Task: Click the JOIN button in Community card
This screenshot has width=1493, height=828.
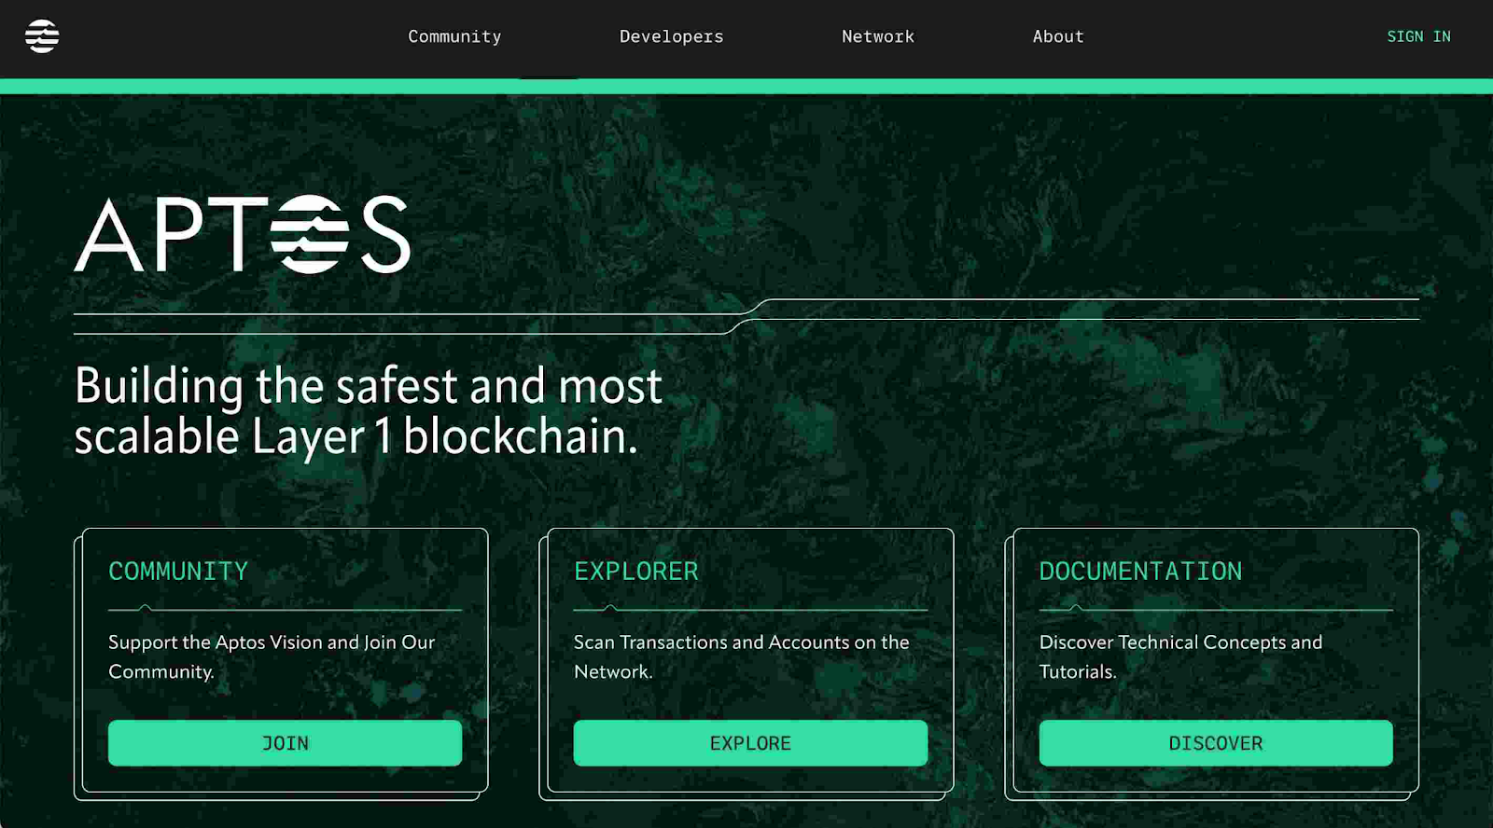Action: click(x=285, y=743)
